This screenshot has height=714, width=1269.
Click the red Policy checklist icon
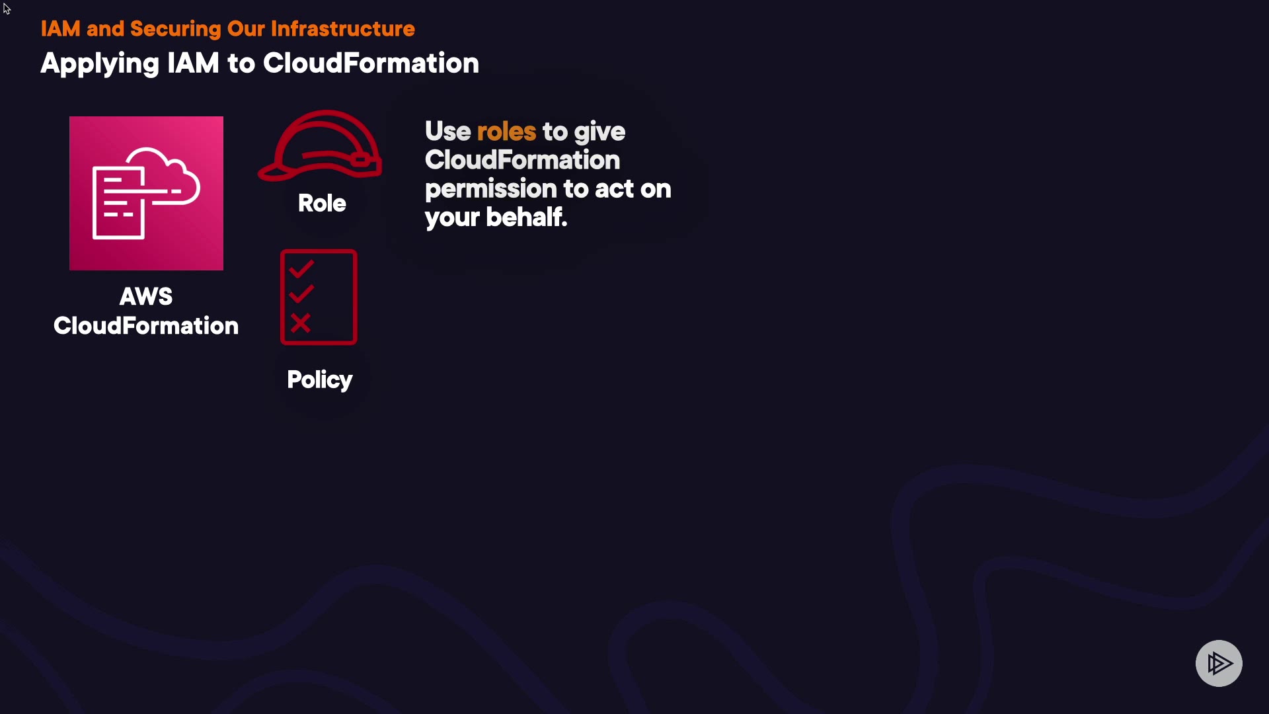(x=319, y=297)
